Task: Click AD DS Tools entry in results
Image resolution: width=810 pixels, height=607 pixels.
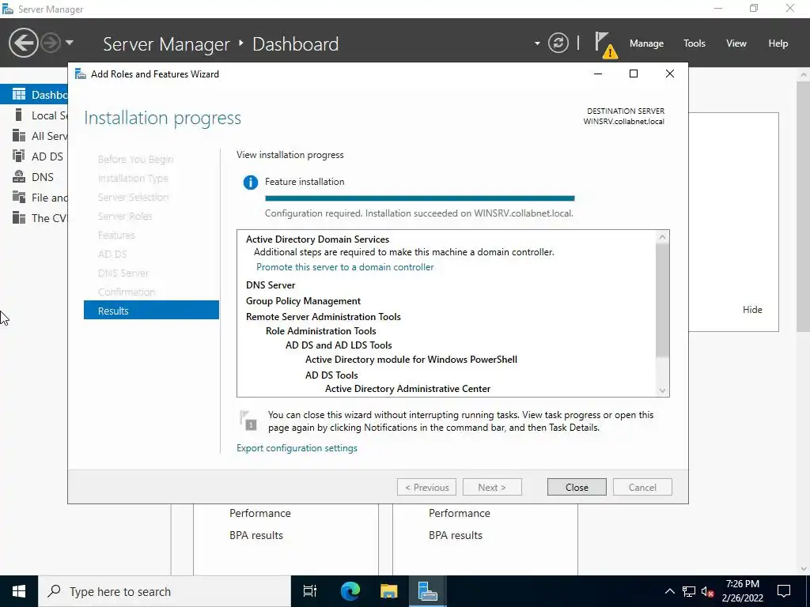Action: coord(331,375)
